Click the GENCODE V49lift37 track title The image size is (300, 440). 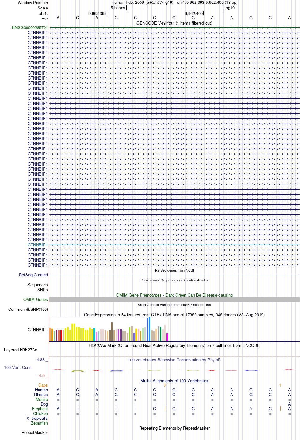pyautogui.click(x=174, y=23)
